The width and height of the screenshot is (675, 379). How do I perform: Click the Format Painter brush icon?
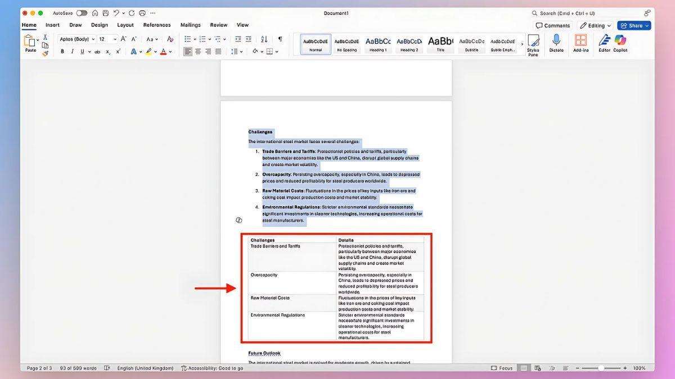(45, 53)
